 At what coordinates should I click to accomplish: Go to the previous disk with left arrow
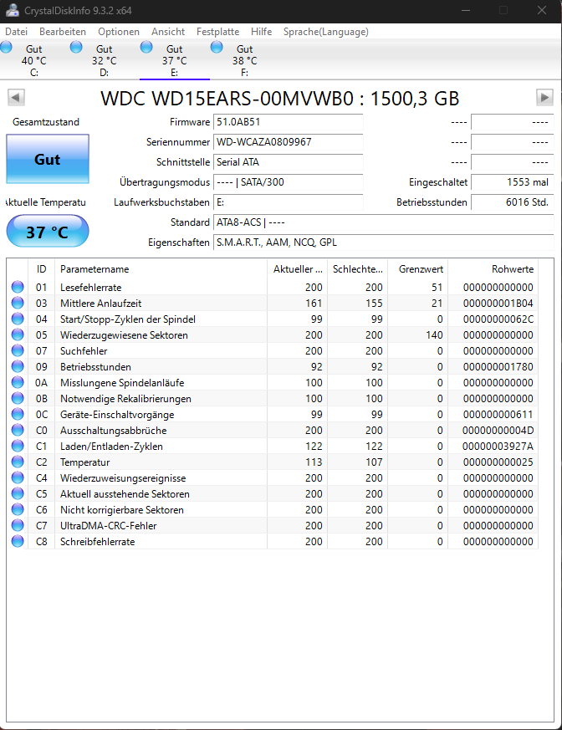click(x=16, y=98)
